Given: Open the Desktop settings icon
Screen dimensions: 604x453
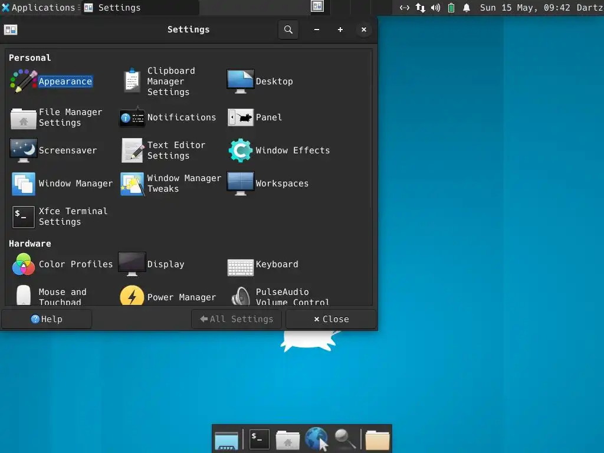Looking at the screenshot, I should tap(241, 81).
